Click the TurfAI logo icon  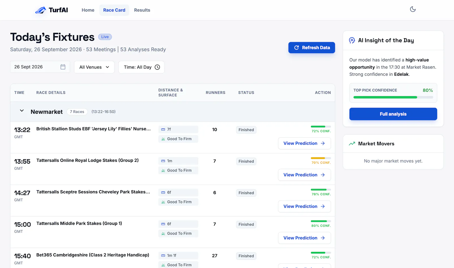point(41,10)
